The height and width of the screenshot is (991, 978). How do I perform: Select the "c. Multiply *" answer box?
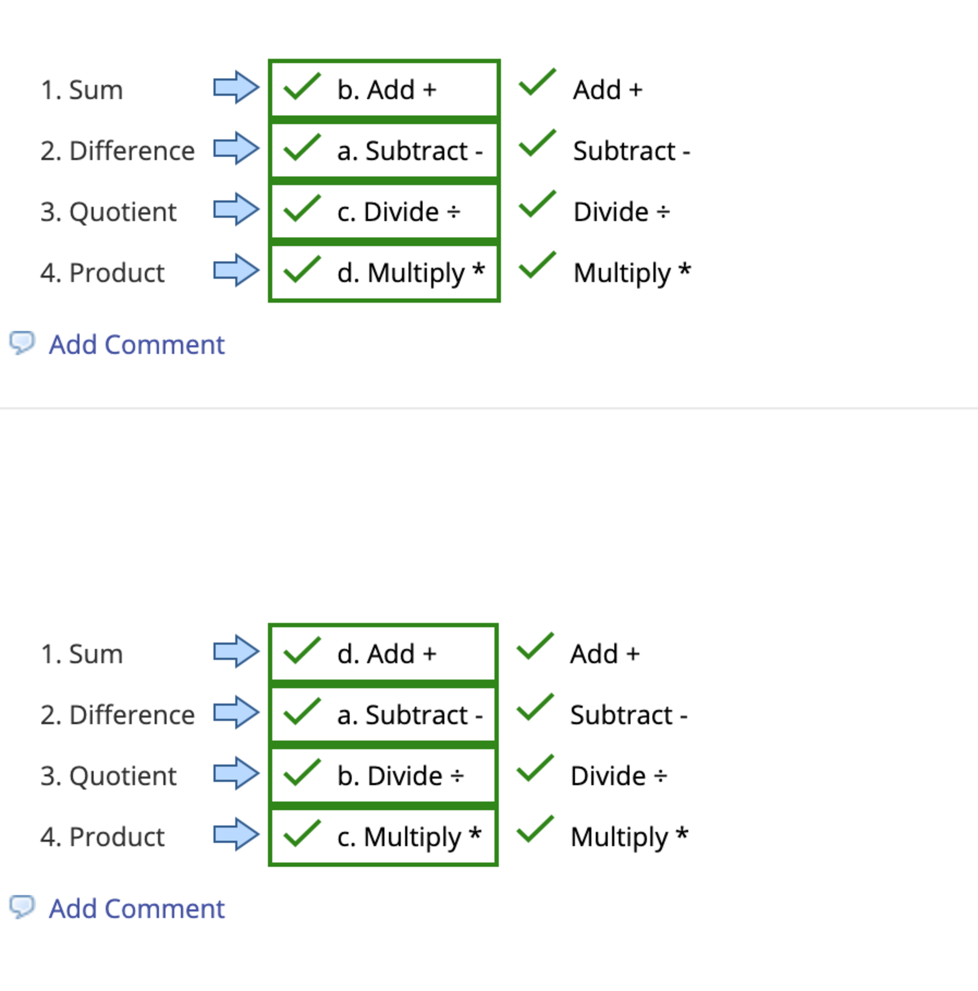384,836
